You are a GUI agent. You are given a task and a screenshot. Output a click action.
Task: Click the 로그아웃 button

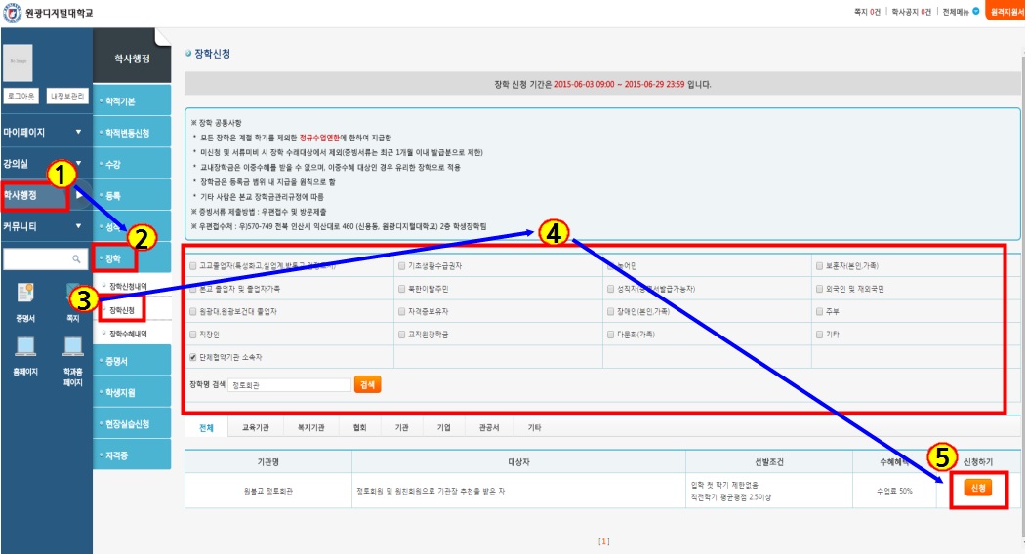coord(21,97)
